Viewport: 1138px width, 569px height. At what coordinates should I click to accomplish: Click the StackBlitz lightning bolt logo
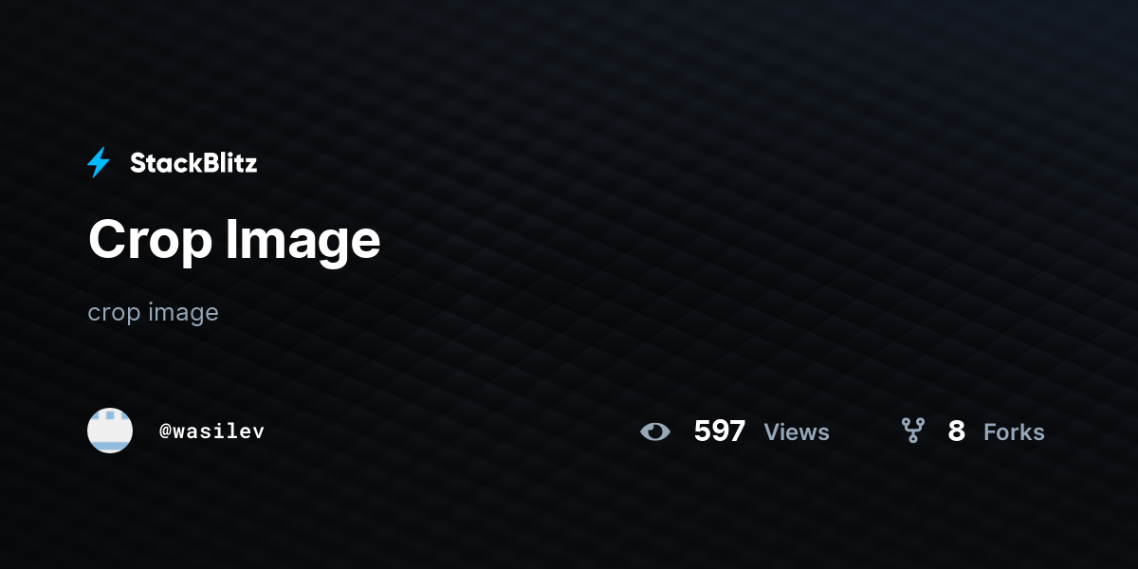click(99, 163)
